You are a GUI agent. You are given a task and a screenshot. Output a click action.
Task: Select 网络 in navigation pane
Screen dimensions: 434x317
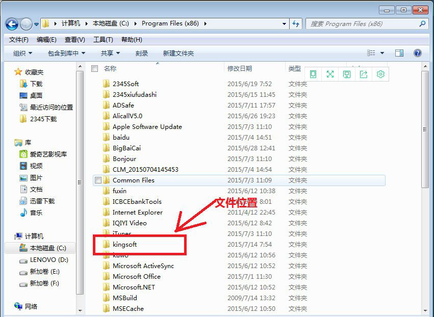[x=25, y=306]
